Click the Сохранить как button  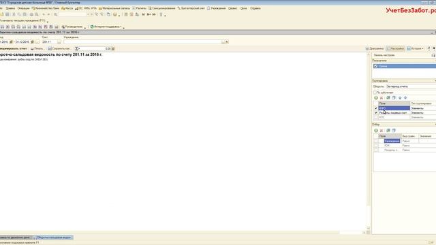point(59,48)
